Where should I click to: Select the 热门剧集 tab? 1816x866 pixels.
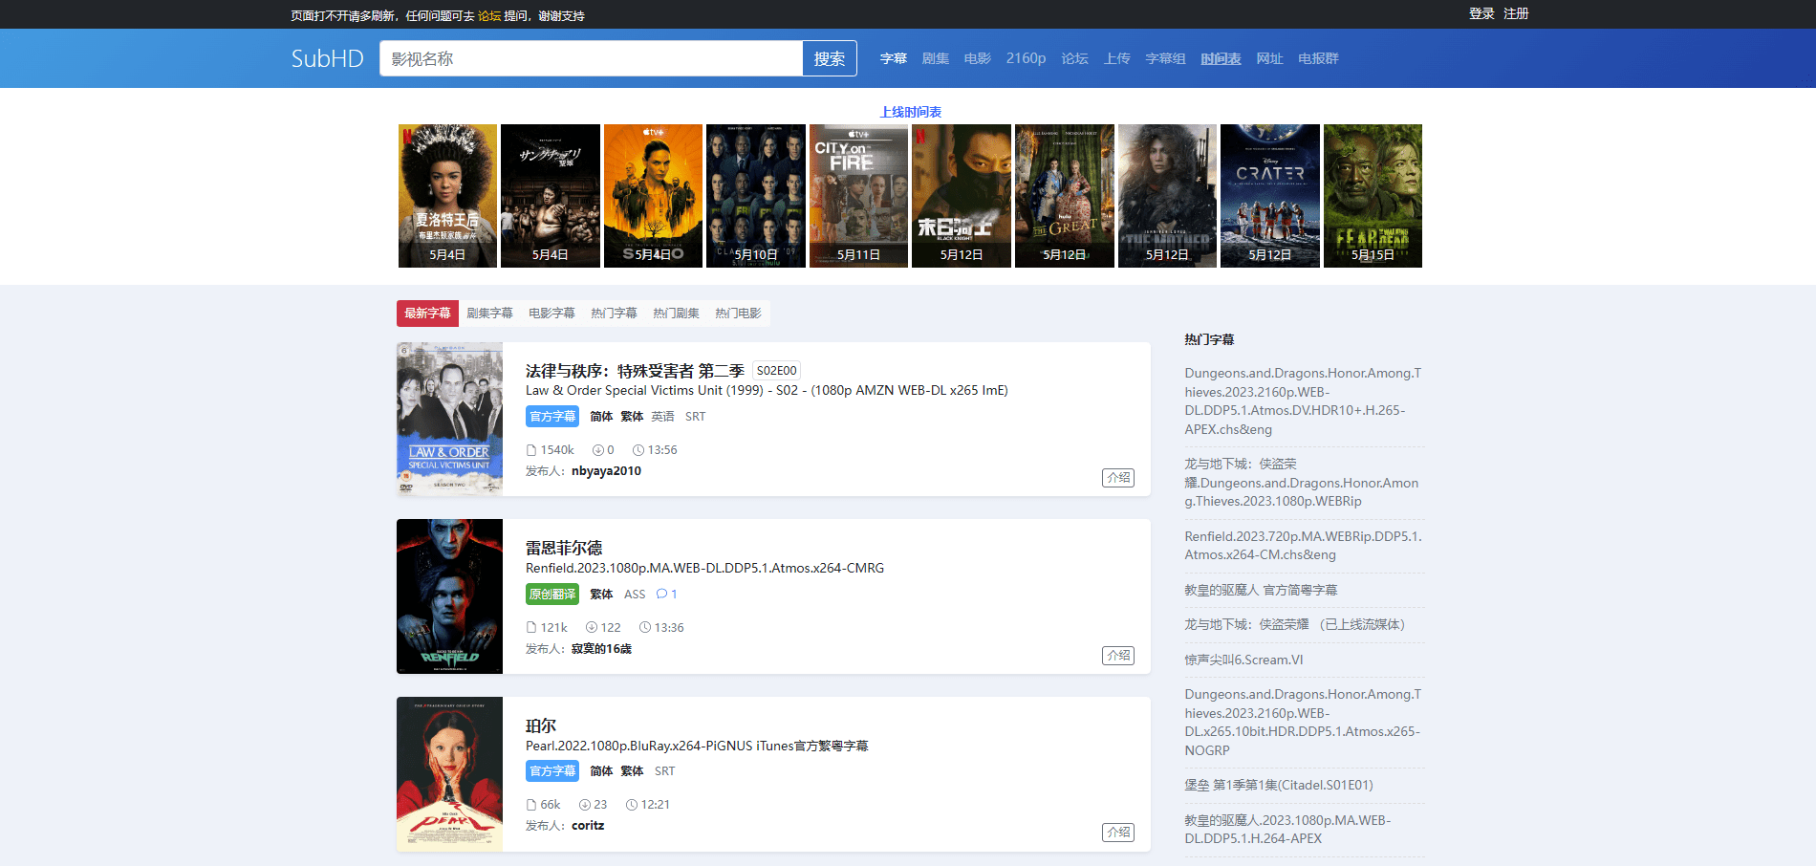pos(676,314)
